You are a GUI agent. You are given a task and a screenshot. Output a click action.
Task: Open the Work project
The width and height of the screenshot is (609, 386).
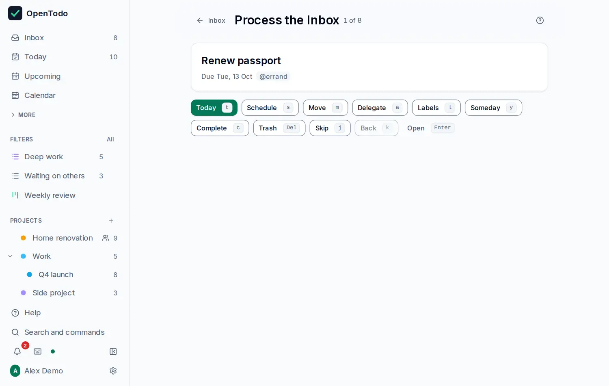tap(41, 256)
